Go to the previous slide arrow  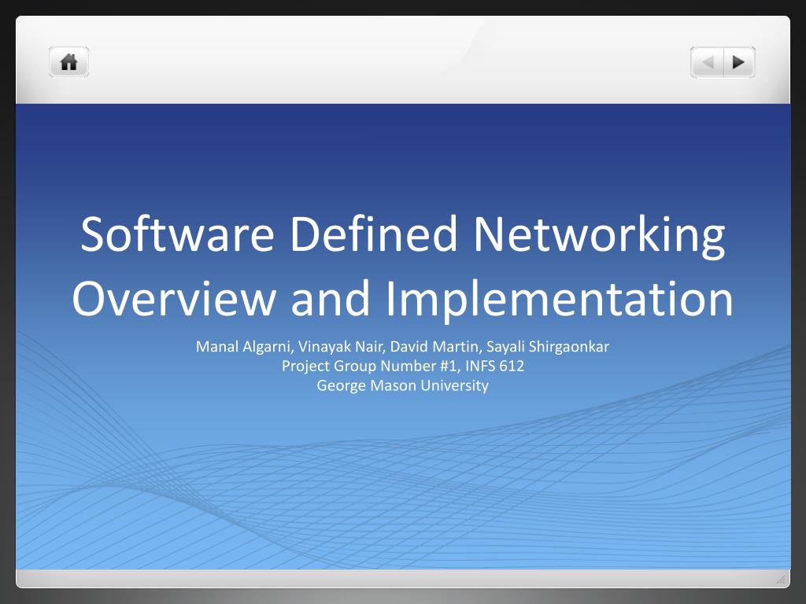click(708, 62)
